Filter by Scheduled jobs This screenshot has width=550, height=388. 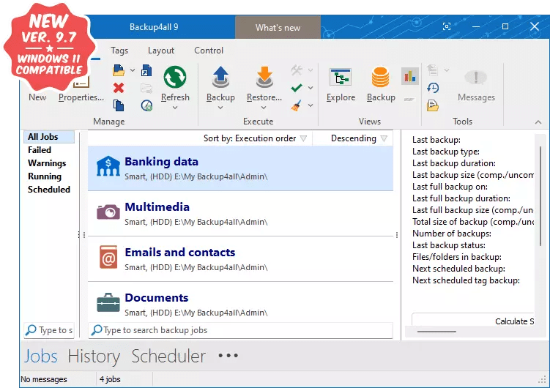point(49,190)
